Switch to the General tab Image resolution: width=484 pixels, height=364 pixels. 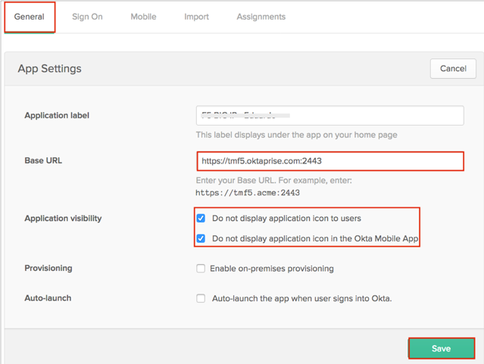coord(29,17)
